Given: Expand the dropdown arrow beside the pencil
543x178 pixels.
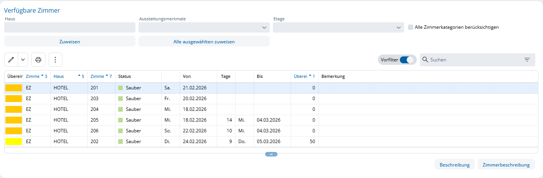Looking at the screenshot, I should click(23, 59).
